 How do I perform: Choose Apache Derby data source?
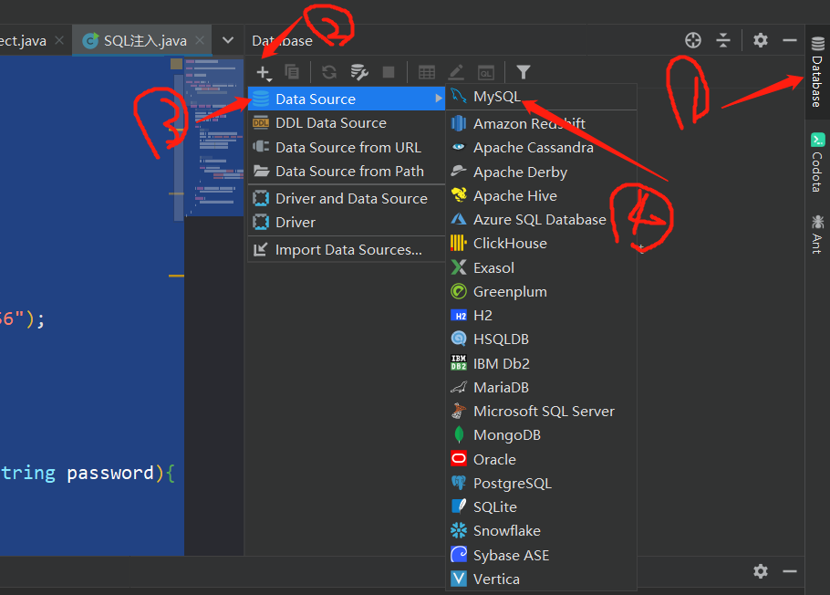click(541, 172)
